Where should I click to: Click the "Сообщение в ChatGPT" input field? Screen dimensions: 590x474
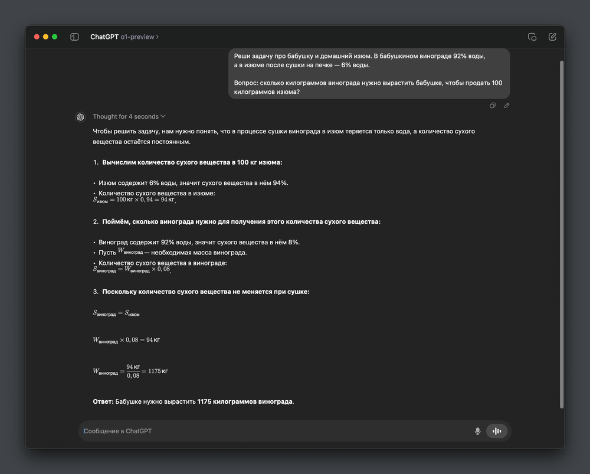[271, 431]
